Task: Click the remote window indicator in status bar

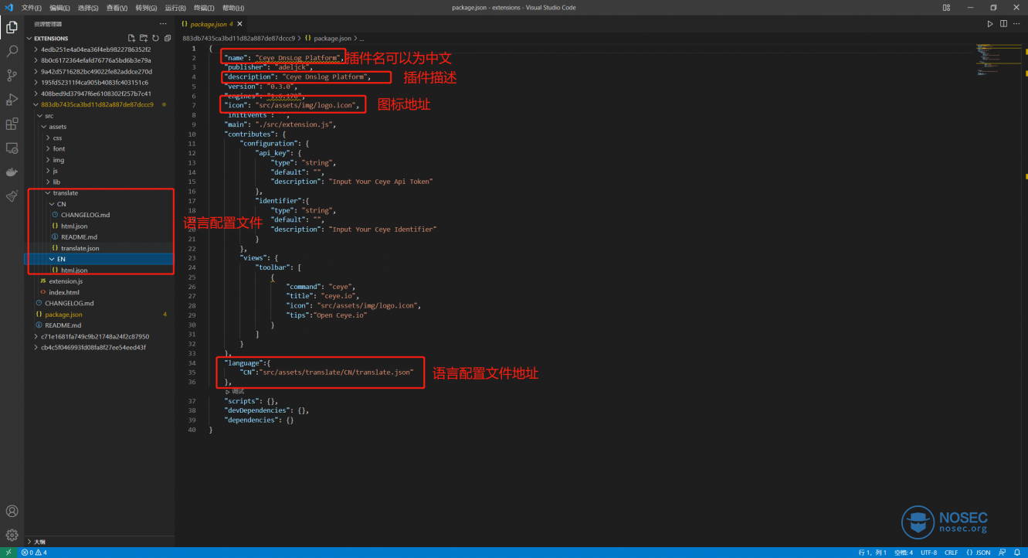Action: (8, 553)
